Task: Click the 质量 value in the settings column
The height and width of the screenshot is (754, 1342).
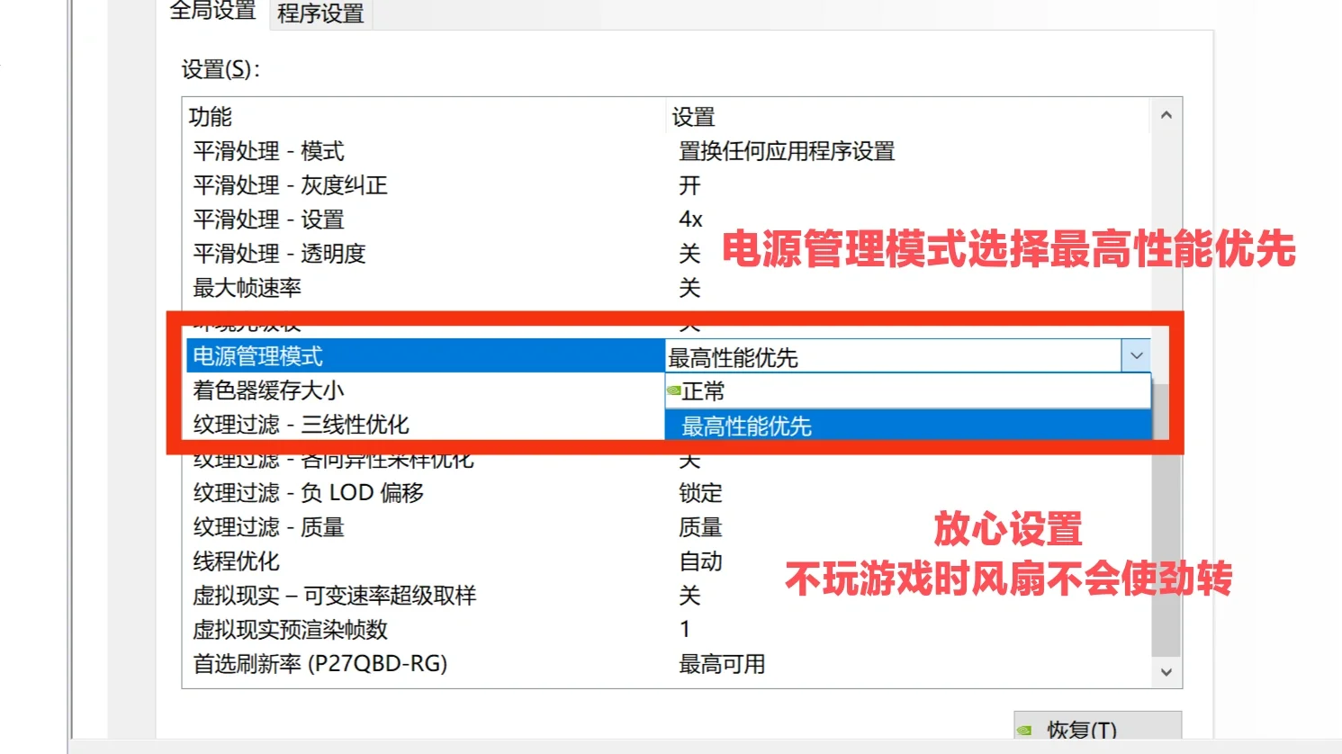Action: 700,527
